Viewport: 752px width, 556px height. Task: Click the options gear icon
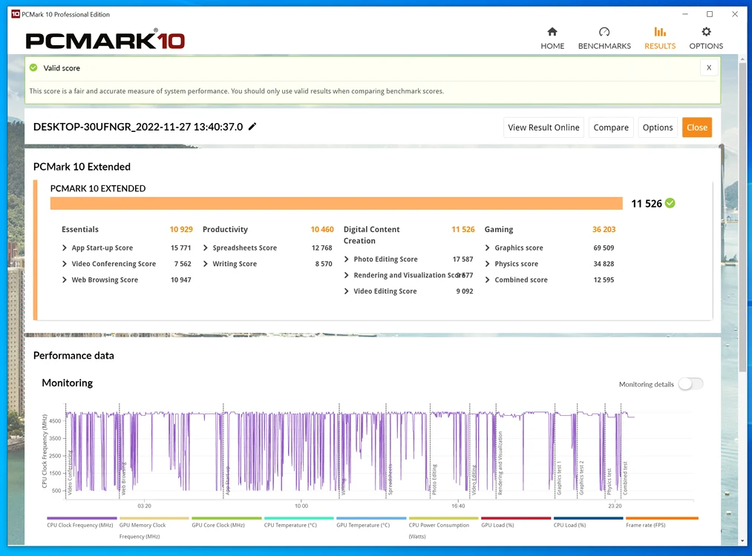tap(706, 32)
